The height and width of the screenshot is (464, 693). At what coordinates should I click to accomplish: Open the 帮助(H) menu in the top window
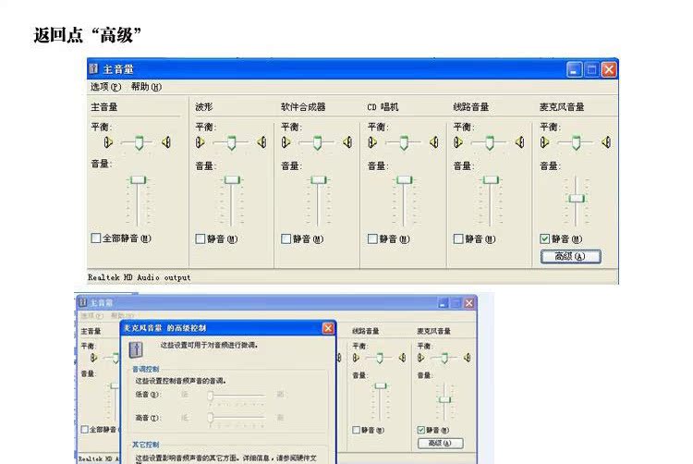[146, 87]
